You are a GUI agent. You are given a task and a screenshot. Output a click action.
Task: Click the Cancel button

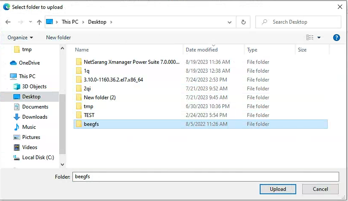point(320,189)
